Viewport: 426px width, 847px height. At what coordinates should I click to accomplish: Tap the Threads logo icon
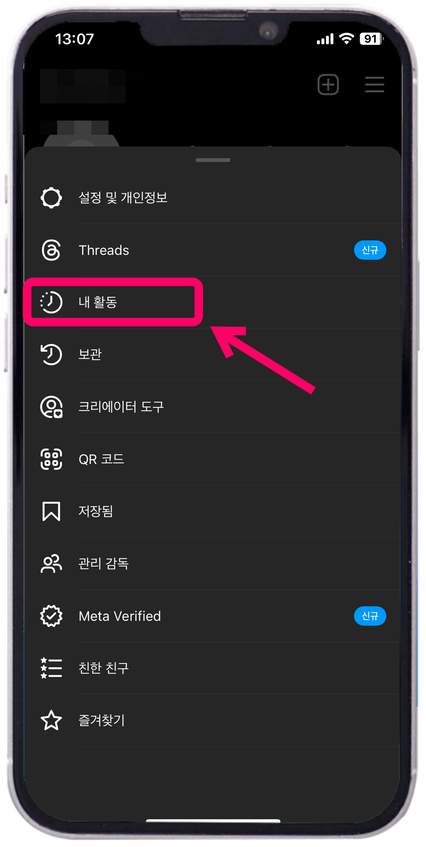[51, 250]
